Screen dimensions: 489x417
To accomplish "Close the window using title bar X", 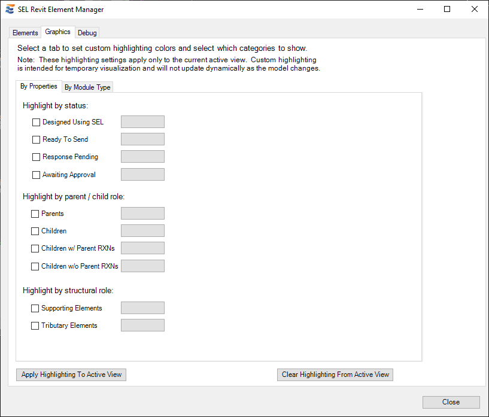I will tap(475, 10).
